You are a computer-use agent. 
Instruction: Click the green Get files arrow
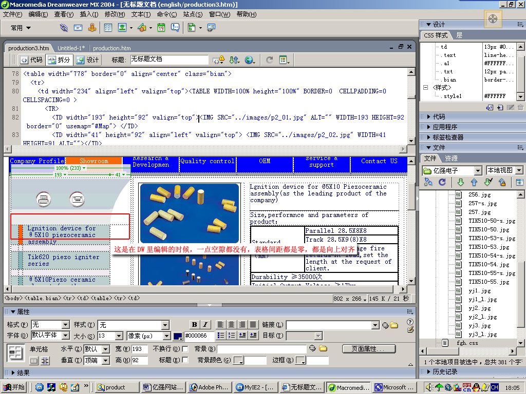[460, 183]
